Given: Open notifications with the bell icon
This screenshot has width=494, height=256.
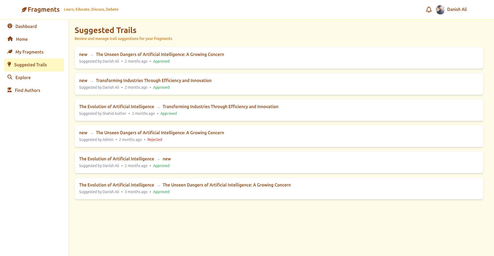Looking at the screenshot, I should coord(429,9).
